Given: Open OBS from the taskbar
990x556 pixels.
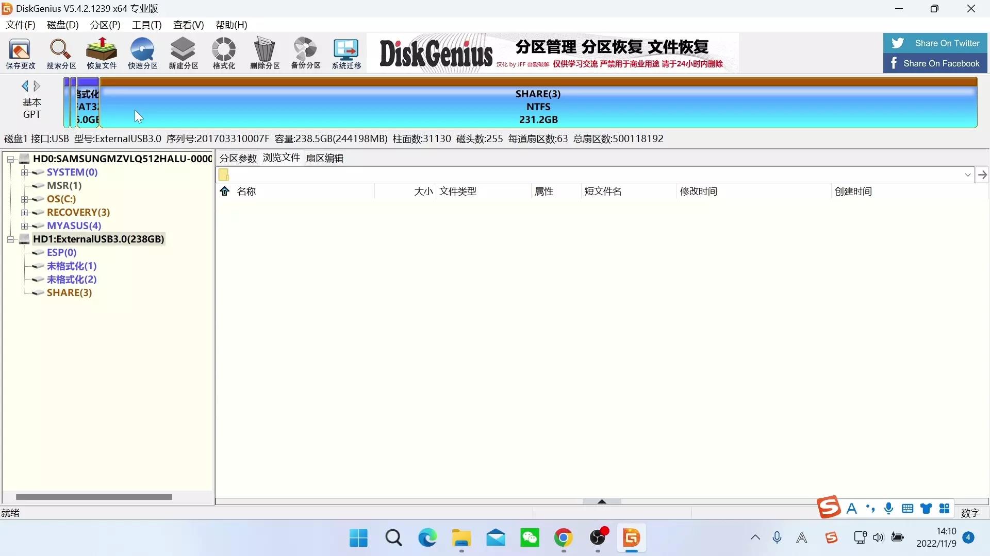Looking at the screenshot, I should pyautogui.click(x=599, y=538).
